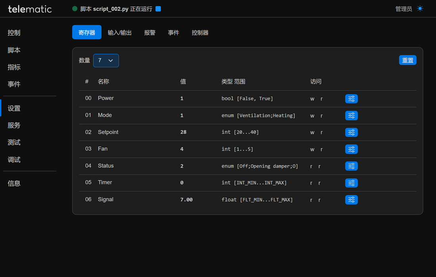Screen dimensions: 436x277
Task: Open the 控制器 tab
Action: point(200,32)
